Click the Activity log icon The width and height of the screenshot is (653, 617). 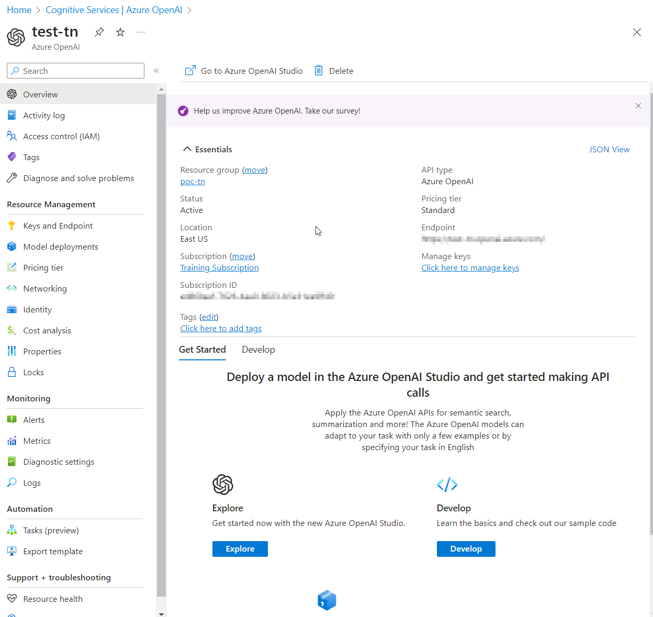tap(12, 115)
